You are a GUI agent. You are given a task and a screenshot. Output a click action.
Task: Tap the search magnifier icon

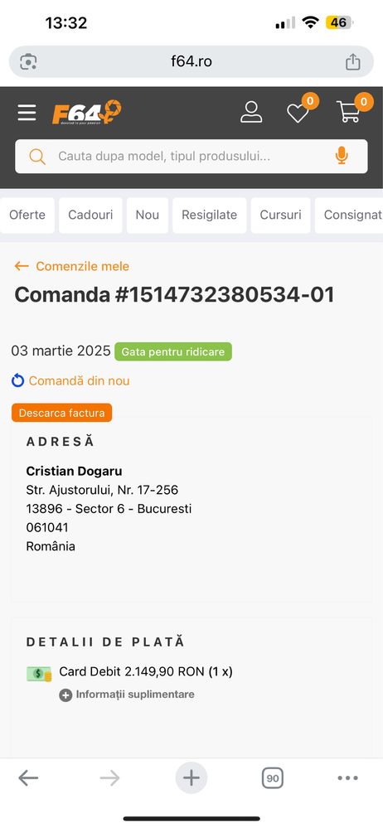pyautogui.click(x=37, y=157)
